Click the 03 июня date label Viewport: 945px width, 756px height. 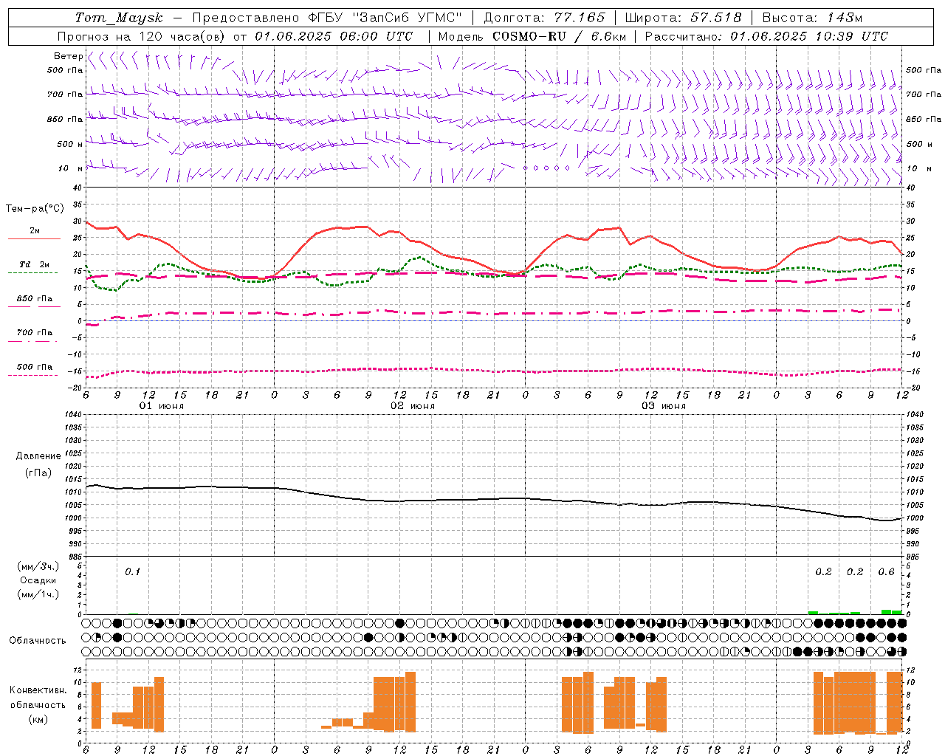[664, 406]
